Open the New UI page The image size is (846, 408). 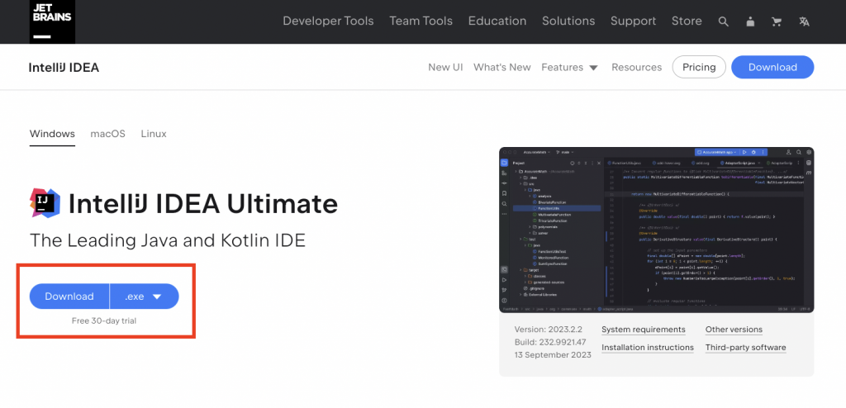pyautogui.click(x=445, y=68)
